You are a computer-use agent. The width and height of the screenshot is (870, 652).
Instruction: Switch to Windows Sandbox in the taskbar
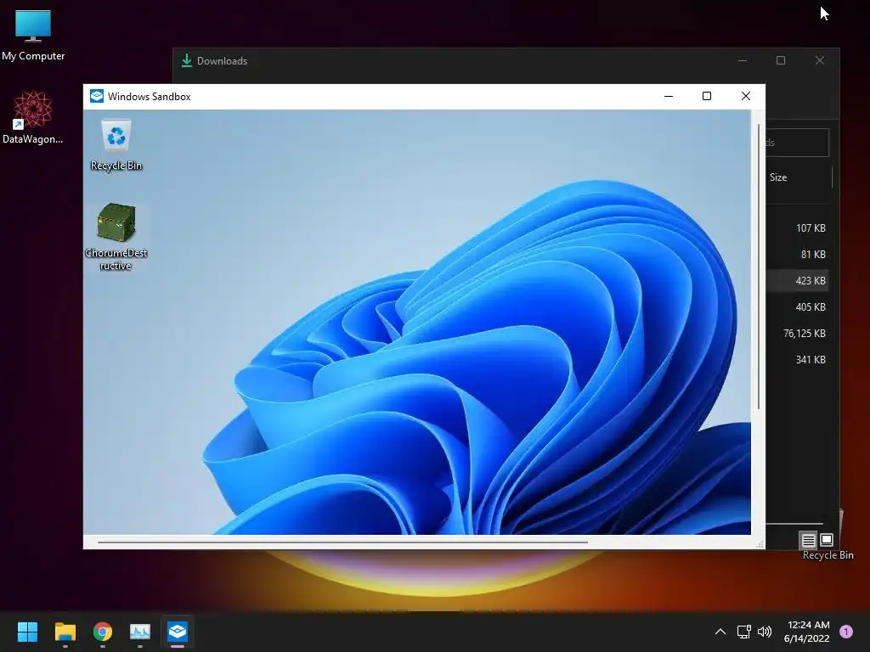click(x=178, y=632)
